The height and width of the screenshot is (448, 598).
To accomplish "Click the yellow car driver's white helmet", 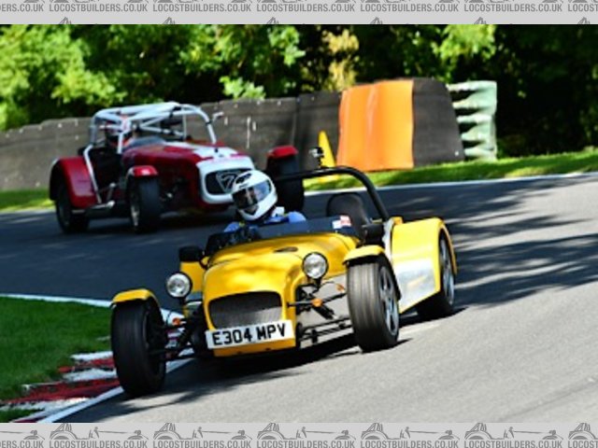I will (253, 195).
